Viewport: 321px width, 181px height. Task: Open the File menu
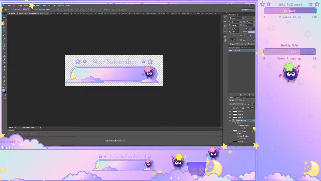[x=9, y=5]
